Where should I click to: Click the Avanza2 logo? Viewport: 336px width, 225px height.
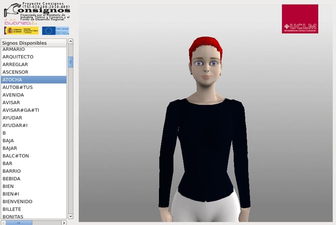coord(21,22)
